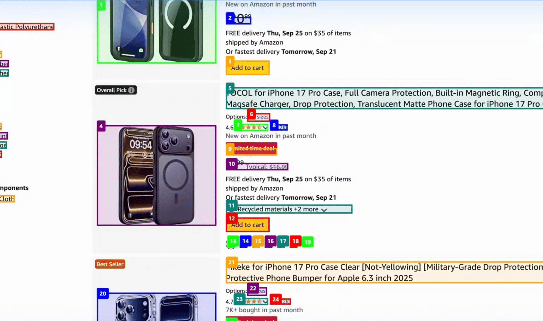
Task: Click the Best Seller badge
Action: (110, 264)
